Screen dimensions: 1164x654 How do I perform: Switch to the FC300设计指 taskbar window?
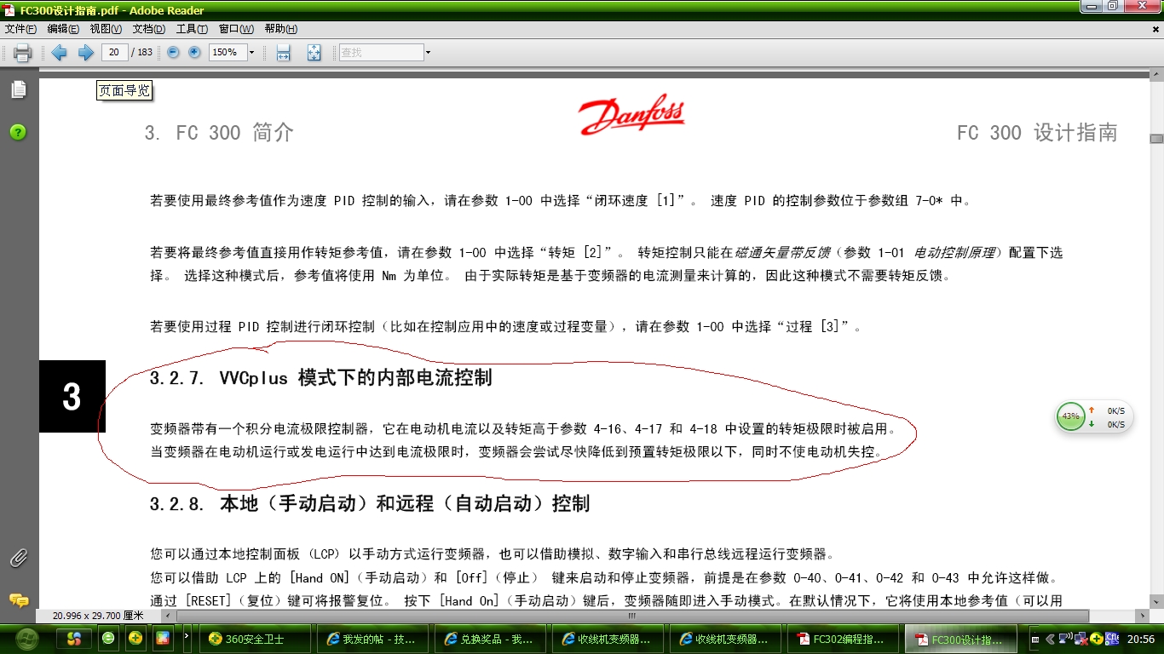pyautogui.click(x=963, y=639)
